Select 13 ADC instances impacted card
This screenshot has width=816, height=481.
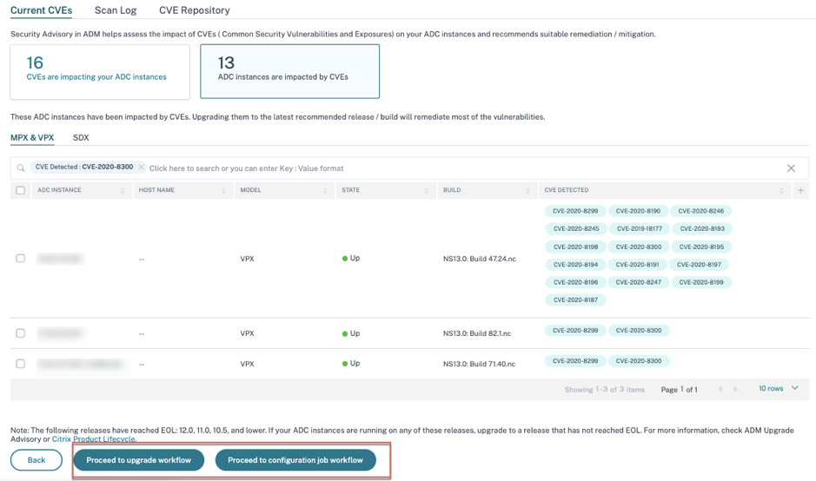coord(290,72)
